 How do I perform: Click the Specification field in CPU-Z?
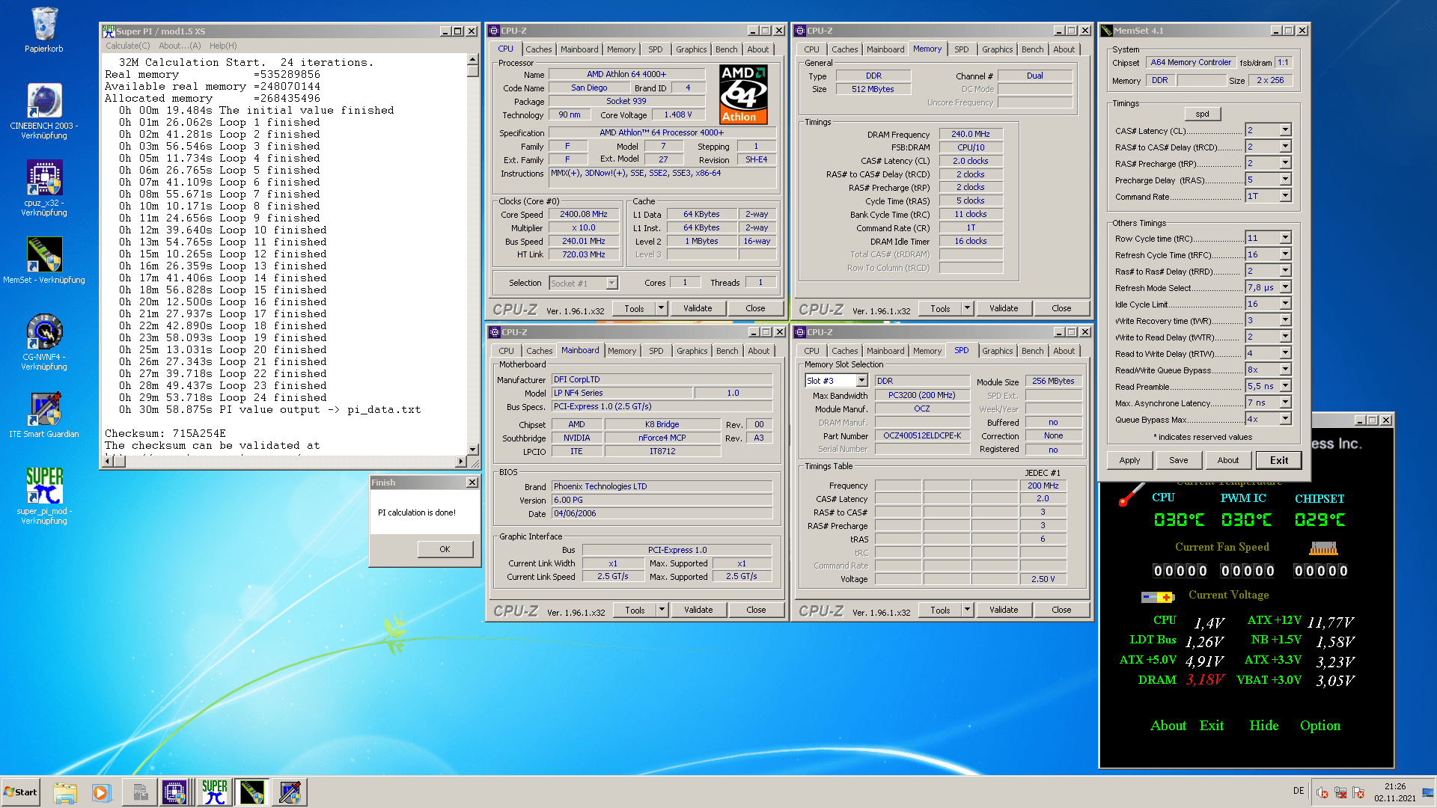pyautogui.click(x=662, y=133)
